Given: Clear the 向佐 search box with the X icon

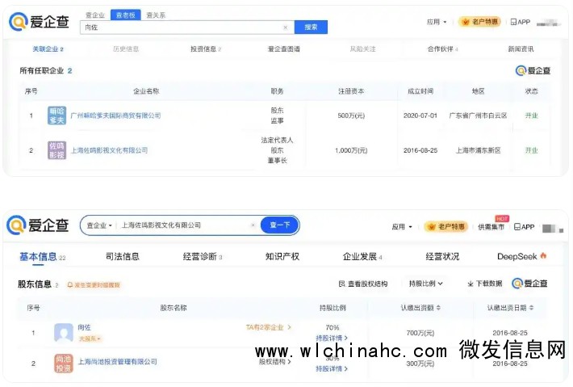Looking at the screenshot, I should 285,27.
